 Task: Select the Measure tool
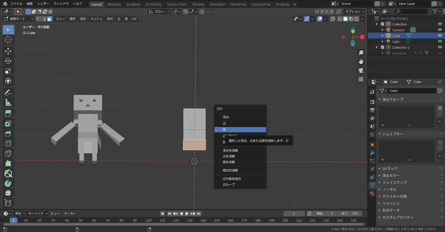click(8, 102)
